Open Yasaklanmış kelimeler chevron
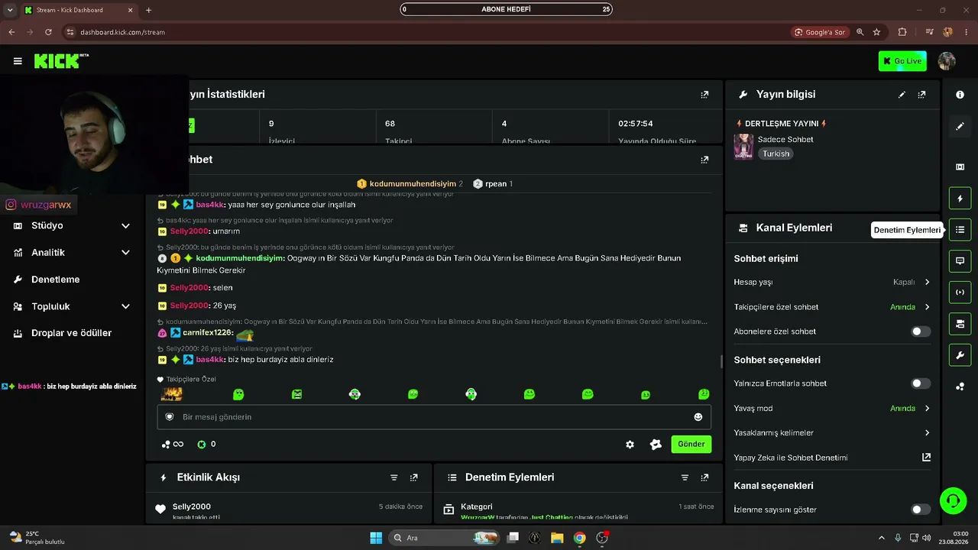 (x=927, y=433)
